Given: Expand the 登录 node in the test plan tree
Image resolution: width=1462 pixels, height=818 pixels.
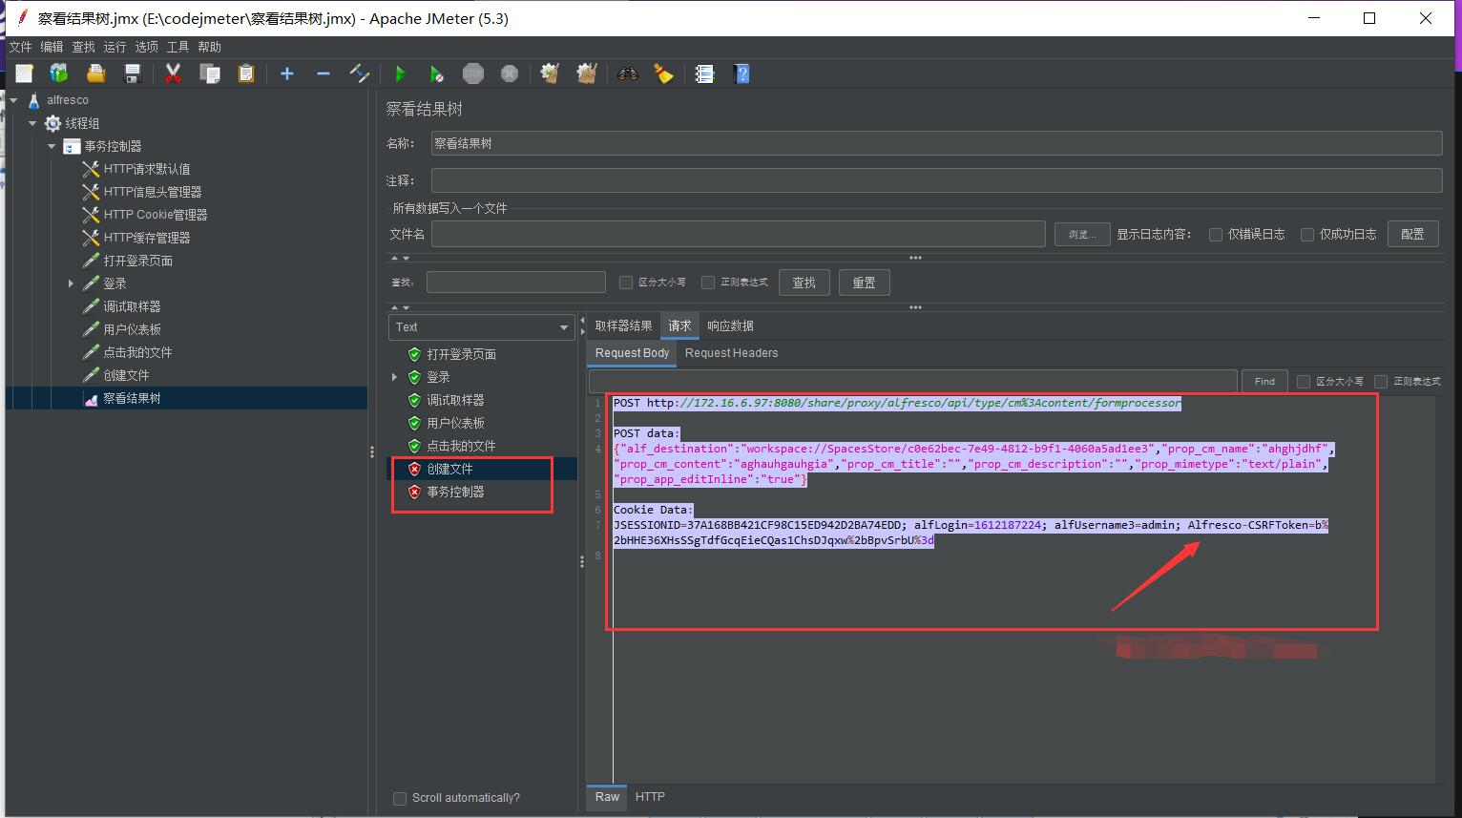Looking at the screenshot, I should click(x=71, y=283).
